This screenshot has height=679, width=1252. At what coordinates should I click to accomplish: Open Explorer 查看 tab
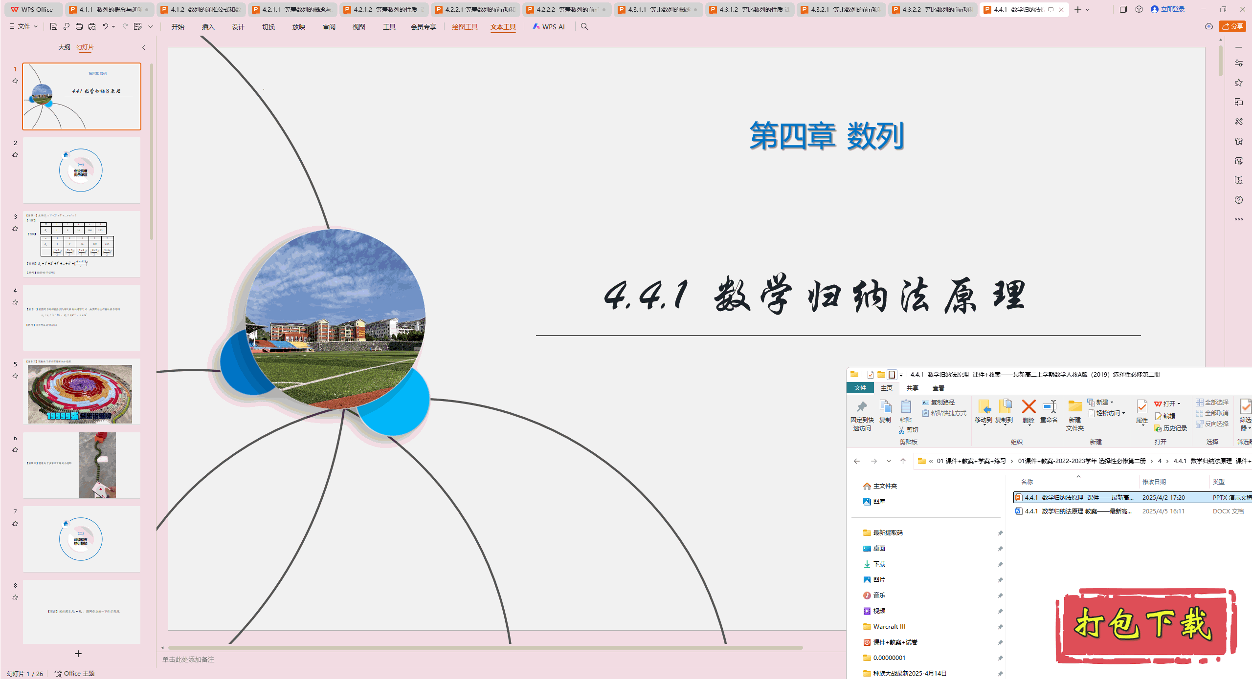[938, 388]
